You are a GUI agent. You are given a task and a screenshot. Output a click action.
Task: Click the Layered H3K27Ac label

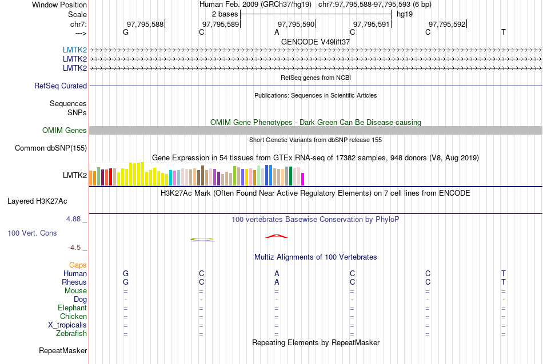pos(37,201)
